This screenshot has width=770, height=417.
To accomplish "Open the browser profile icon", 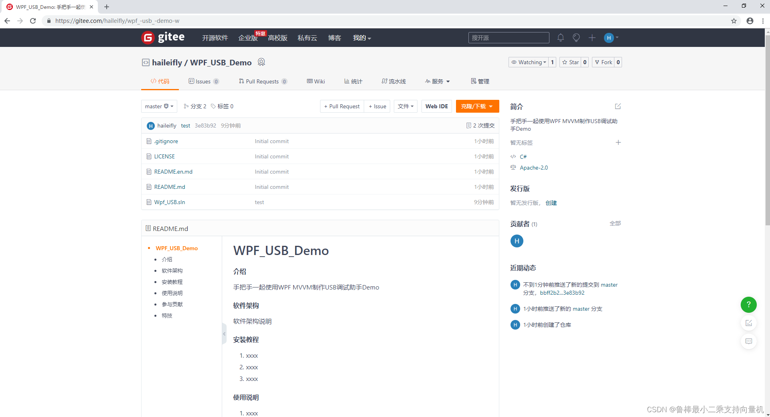I will 750,21.
